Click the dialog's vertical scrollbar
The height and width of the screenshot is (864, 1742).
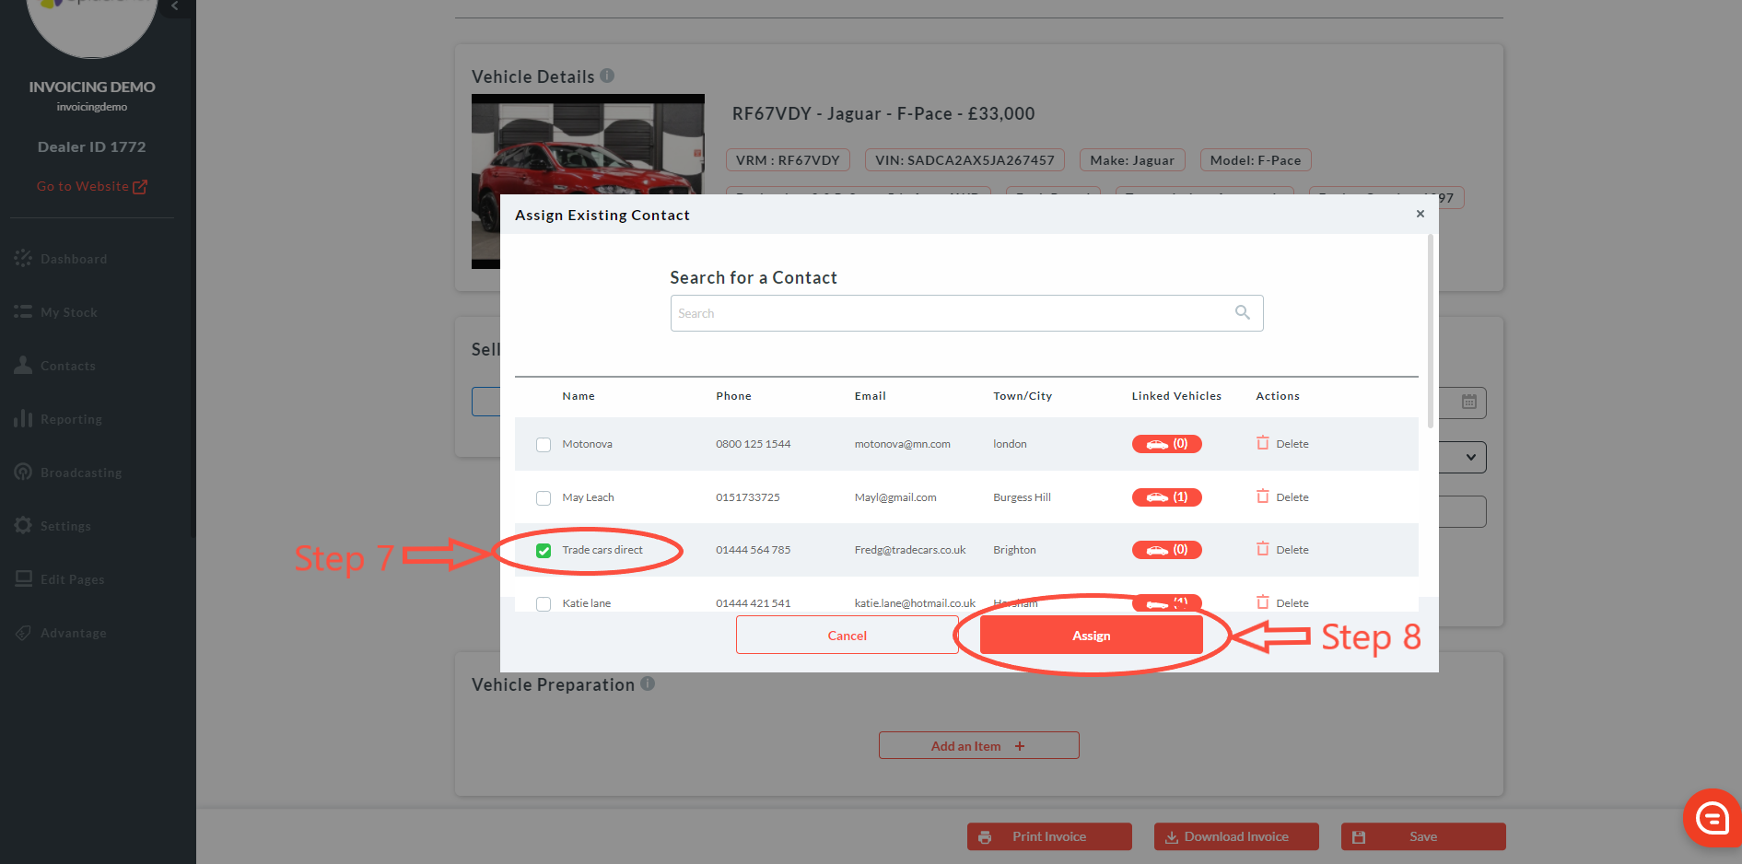1430,332
